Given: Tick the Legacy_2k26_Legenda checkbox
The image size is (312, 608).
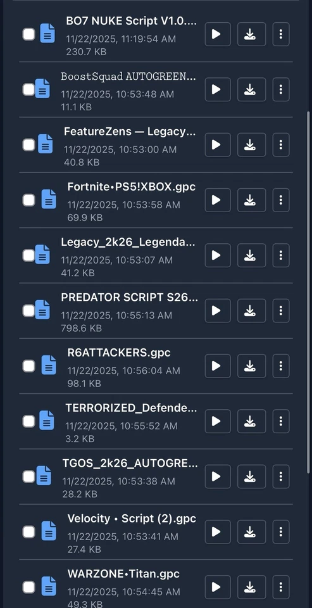Looking at the screenshot, I should tap(28, 255).
